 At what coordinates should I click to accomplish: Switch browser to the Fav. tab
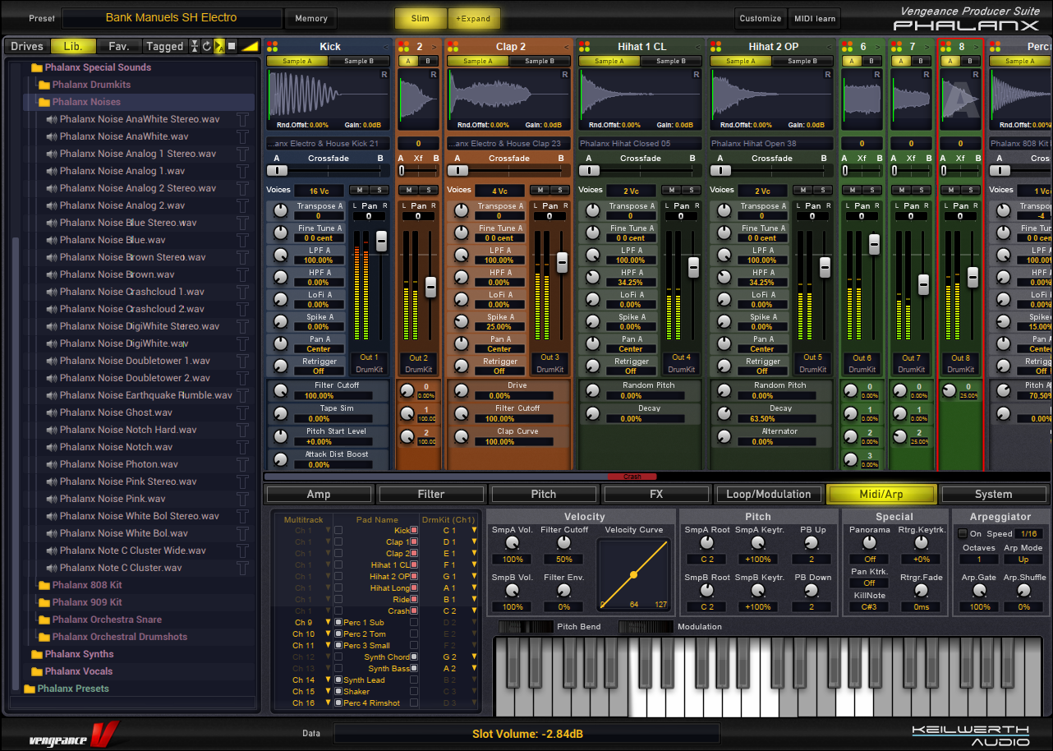coord(119,47)
